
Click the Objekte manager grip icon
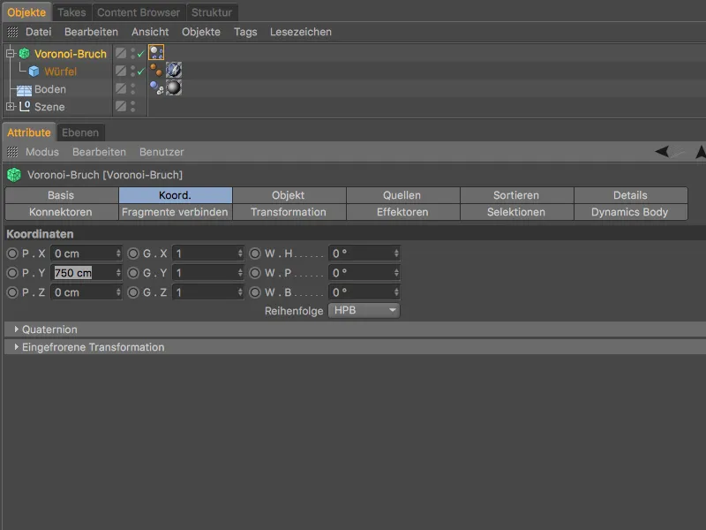point(12,32)
